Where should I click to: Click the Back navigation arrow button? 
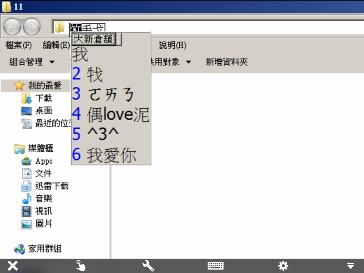point(12,28)
